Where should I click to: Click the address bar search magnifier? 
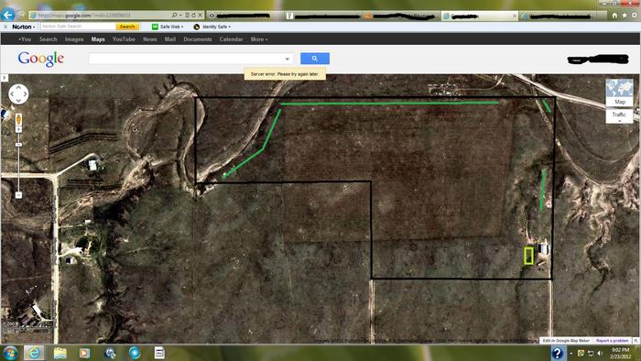click(x=175, y=16)
